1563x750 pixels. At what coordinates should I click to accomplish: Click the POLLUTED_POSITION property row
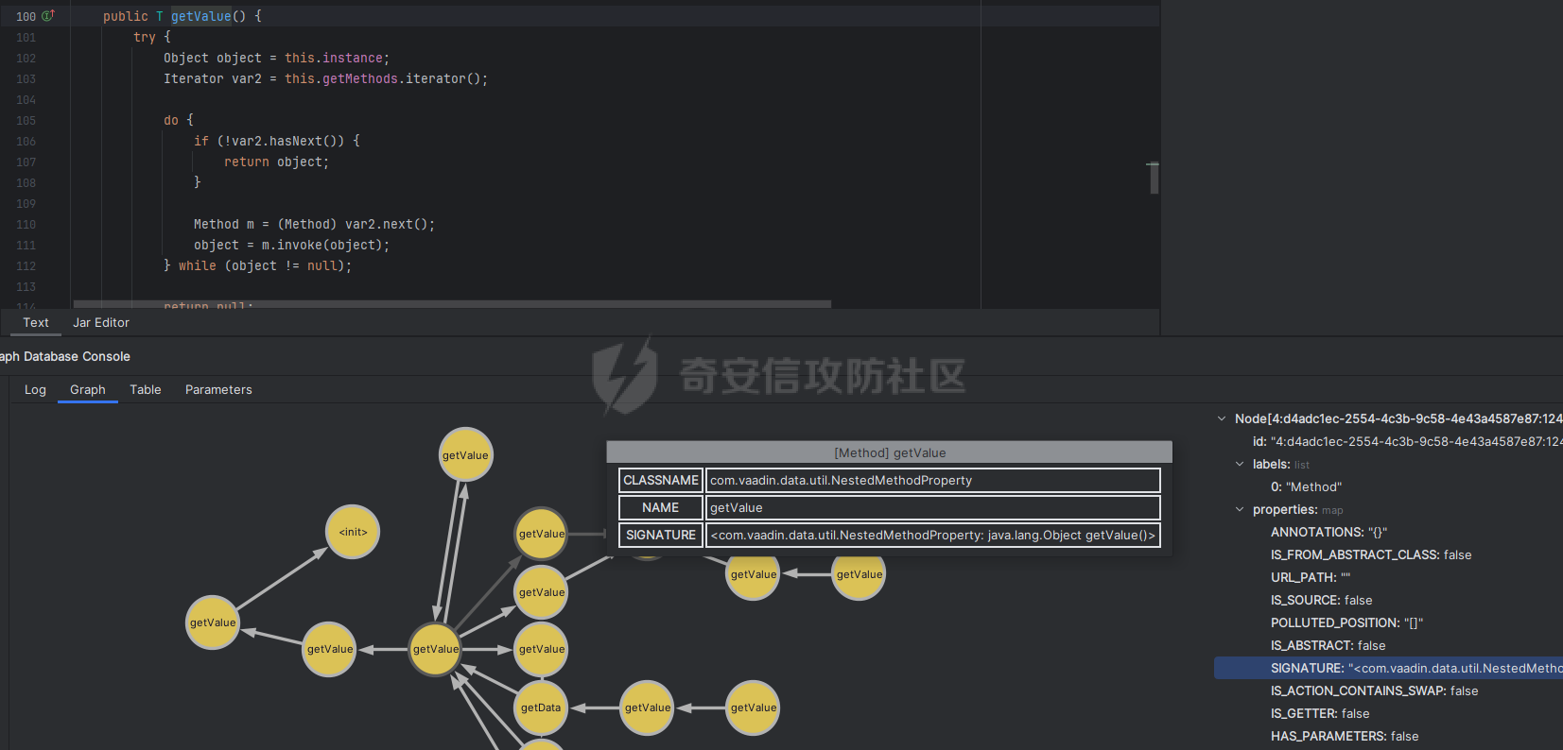[x=1346, y=622]
